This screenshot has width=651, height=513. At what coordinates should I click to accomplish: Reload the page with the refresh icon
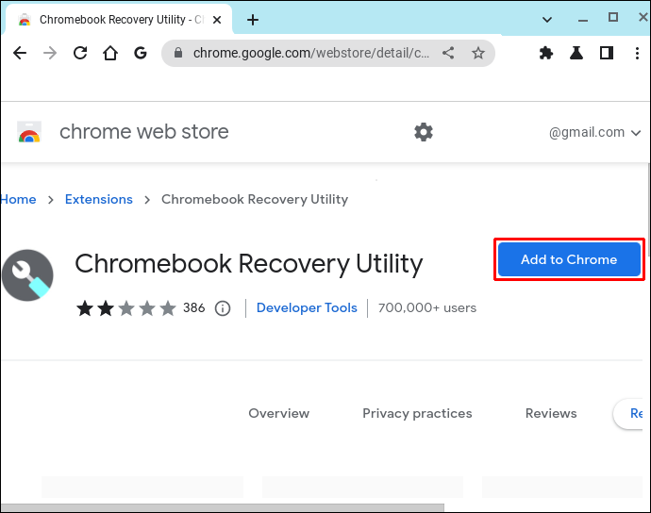tap(80, 53)
